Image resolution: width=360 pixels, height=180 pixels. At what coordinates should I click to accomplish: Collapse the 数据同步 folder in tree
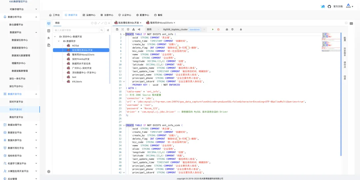click(59, 41)
